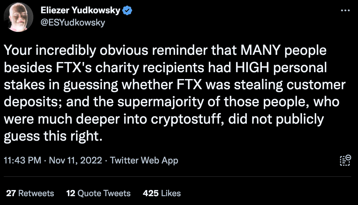The width and height of the screenshot is (358, 205).
Task: Click the number 12 quote count
Action: [x=71, y=193]
